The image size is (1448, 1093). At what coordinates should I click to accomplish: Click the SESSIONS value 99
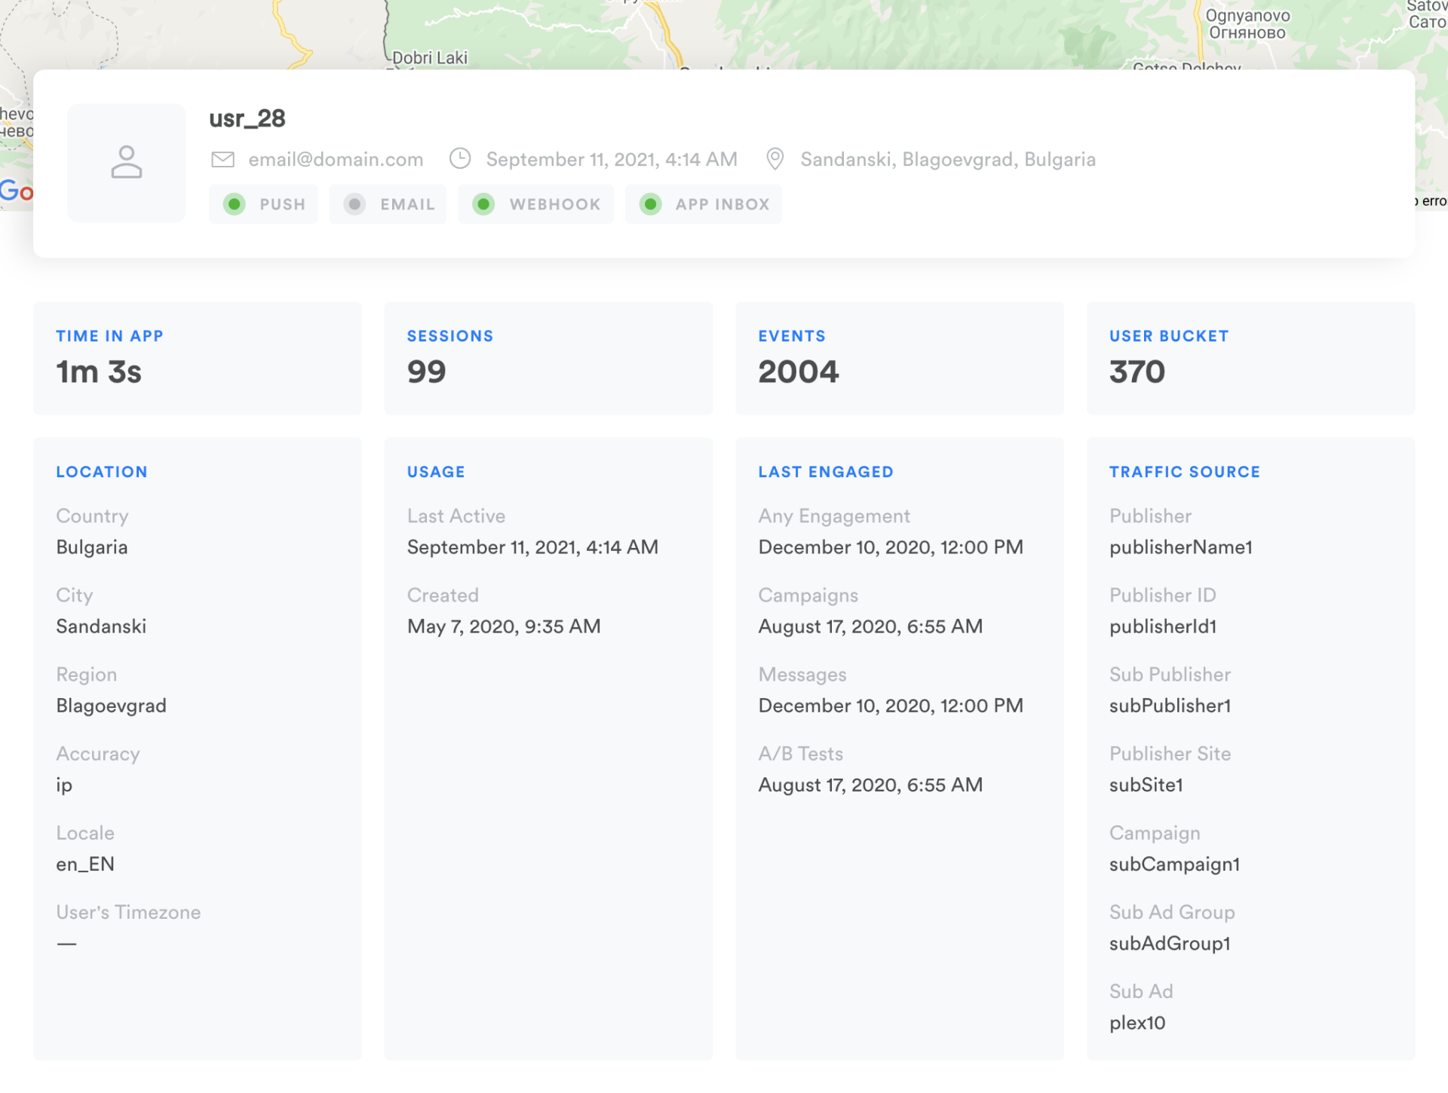pyautogui.click(x=427, y=372)
